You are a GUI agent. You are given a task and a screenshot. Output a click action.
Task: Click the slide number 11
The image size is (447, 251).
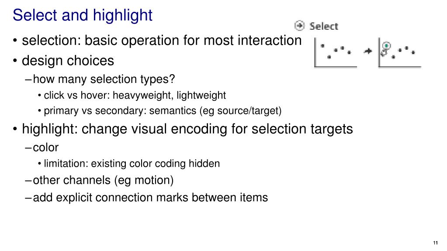tap(435, 243)
